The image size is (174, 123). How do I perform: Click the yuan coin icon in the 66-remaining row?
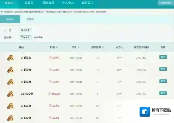point(50,106)
